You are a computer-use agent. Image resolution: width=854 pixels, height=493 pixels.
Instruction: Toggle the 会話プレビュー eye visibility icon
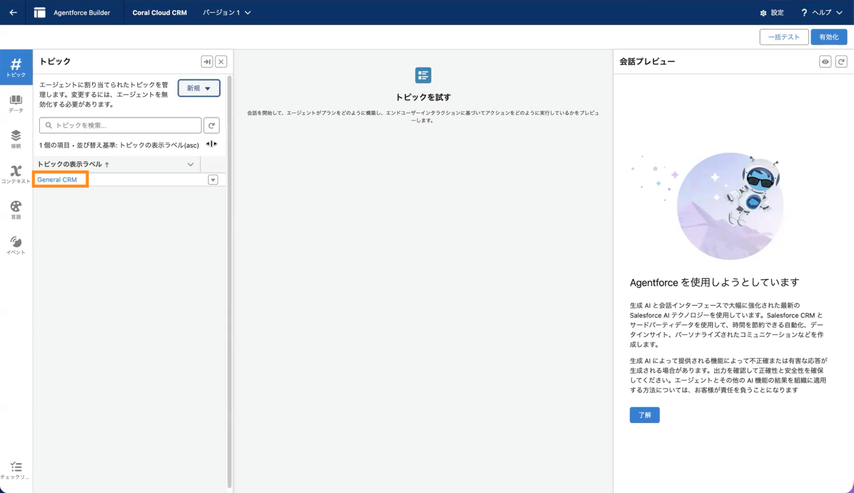(825, 62)
